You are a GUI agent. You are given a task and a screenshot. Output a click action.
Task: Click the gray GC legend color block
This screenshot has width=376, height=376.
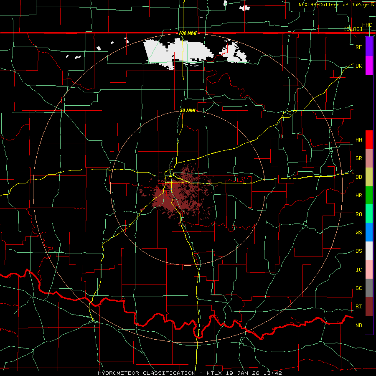point(369,288)
